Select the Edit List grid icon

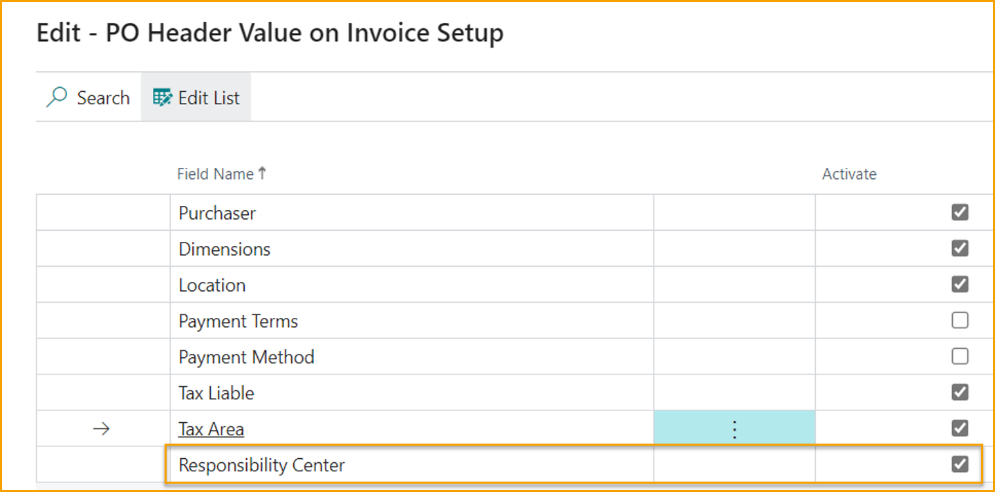tap(160, 97)
